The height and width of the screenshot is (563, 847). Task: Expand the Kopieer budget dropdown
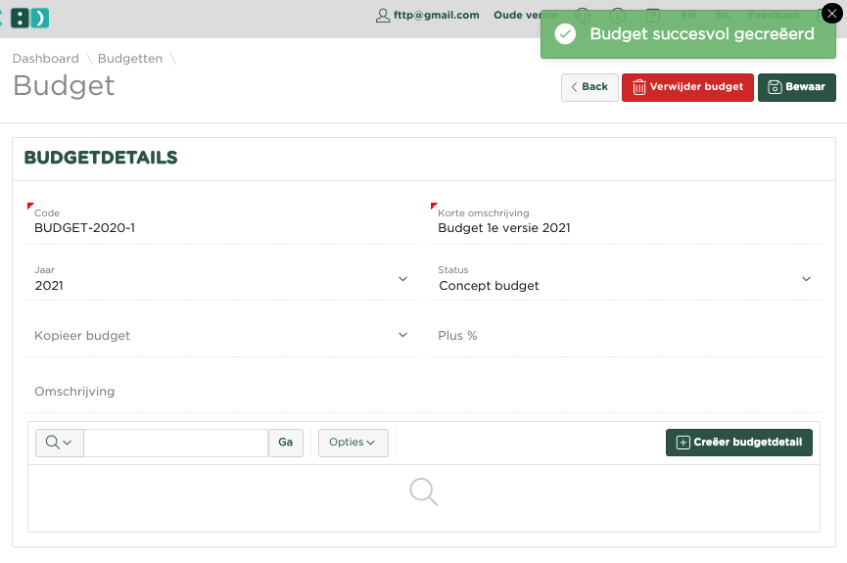click(402, 335)
